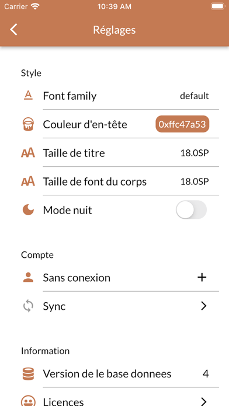Open font family default value selector
229x406 pixels.
point(195,96)
